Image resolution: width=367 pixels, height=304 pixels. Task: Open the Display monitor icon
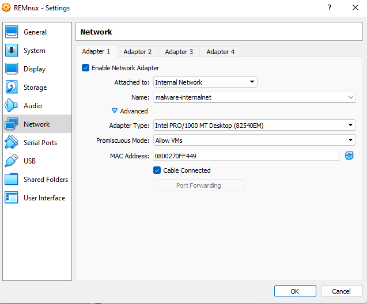(12, 69)
